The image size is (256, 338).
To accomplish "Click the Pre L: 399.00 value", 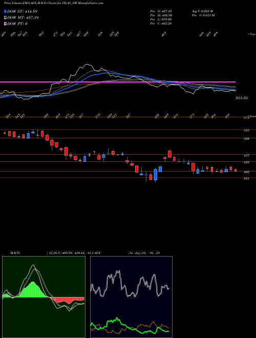I will point(161,19).
